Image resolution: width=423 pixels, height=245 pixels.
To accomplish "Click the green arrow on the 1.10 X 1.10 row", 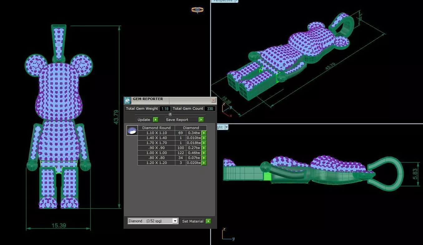I will [204, 133].
